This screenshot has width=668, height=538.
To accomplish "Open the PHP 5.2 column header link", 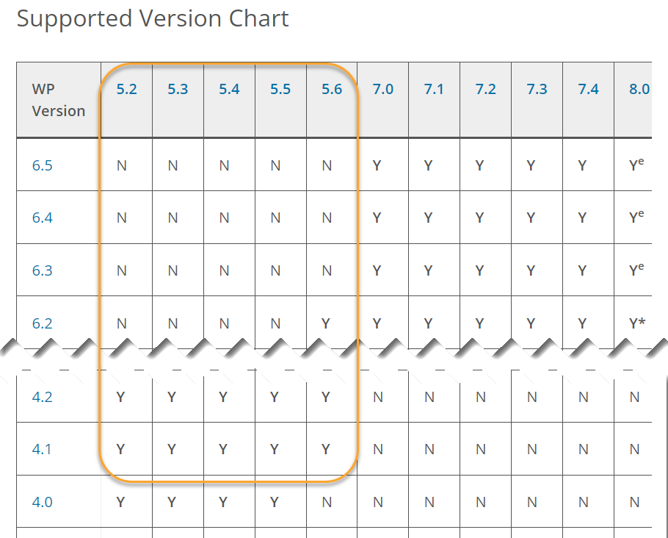I will (126, 89).
